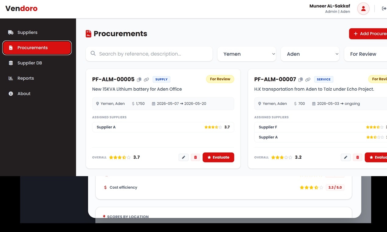Click Cost efficiency row in background panel
The height and width of the screenshot is (232, 387).
(x=224, y=187)
